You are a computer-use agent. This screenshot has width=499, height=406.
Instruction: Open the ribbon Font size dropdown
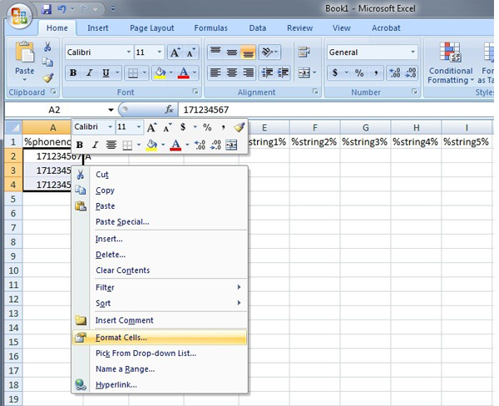click(159, 52)
